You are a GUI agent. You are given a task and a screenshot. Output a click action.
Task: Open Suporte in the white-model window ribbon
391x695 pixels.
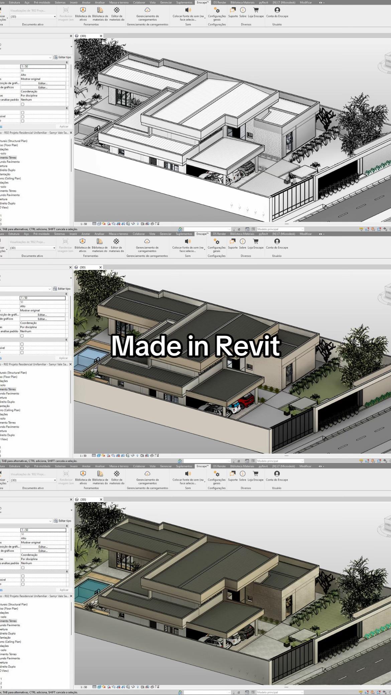click(233, 12)
